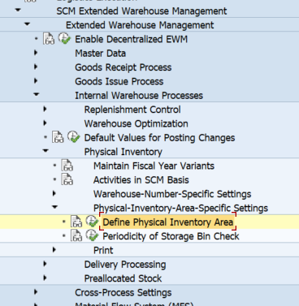Expand the Replenishment Control node

coord(45,109)
